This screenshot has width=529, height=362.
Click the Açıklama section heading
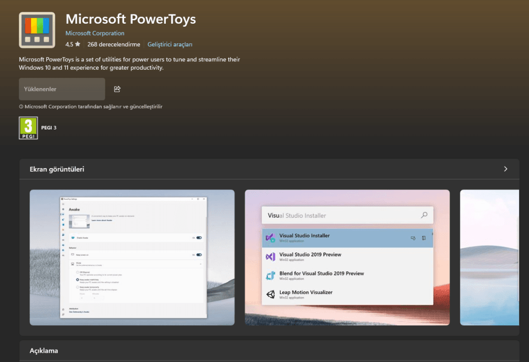click(44, 351)
